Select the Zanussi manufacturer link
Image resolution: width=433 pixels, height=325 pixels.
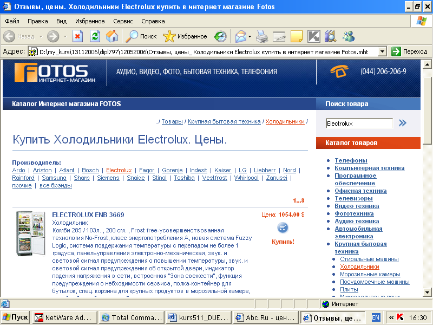click(277, 178)
